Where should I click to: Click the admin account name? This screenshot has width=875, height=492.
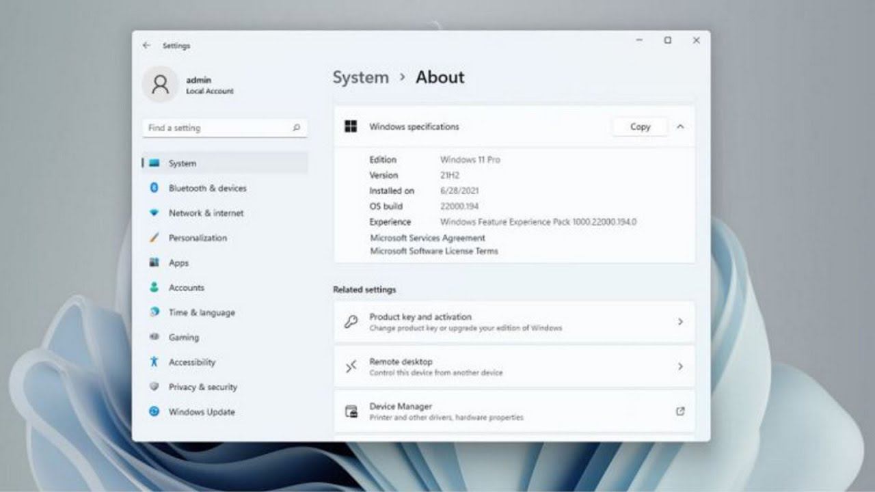[x=198, y=80]
